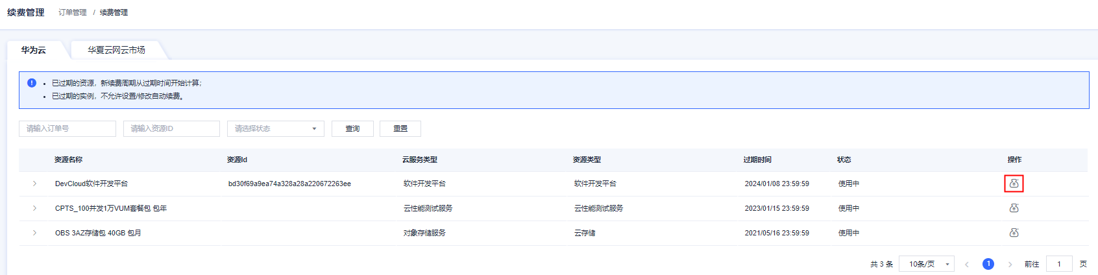This screenshot has height=275, width=1098.
Task: Click renew icon for OBS 3AZ存储包 row
Action: (x=1014, y=233)
